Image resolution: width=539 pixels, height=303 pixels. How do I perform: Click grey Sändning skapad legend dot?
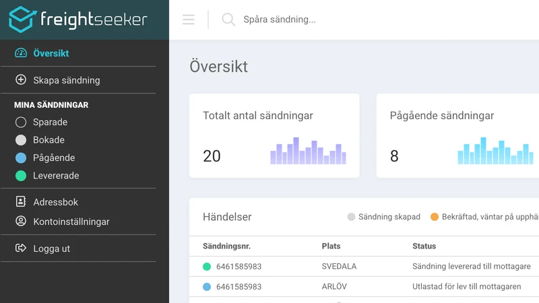pyautogui.click(x=351, y=217)
